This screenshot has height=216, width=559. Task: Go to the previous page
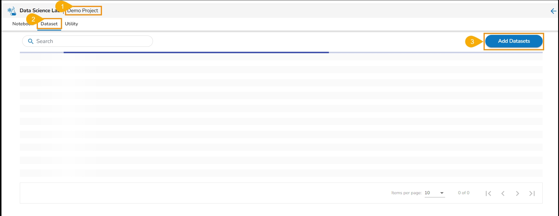(503, 193)
